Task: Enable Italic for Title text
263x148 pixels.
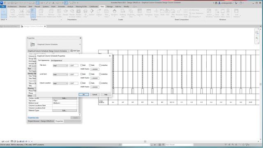Action: 90,65
